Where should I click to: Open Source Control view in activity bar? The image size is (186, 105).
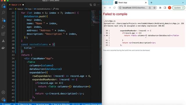pos(3,20)
